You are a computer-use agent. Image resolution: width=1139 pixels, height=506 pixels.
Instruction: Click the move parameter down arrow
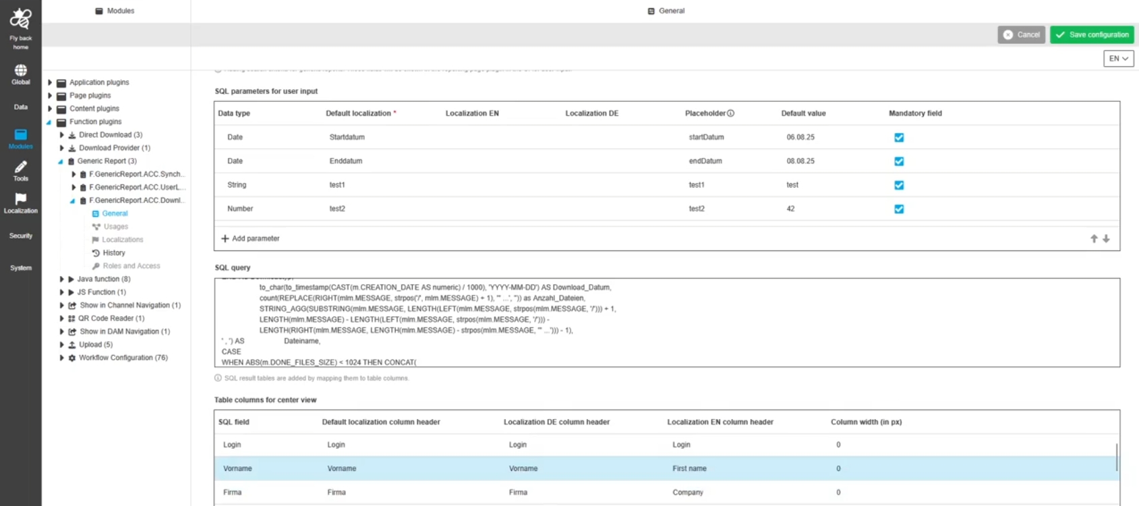(x=1106, y=239)
